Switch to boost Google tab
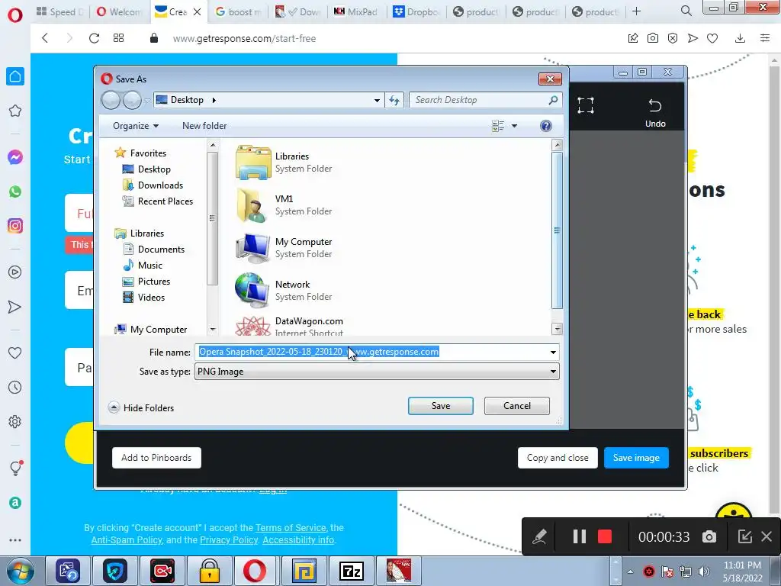Viewport: 781px width, 586px height. coord(238,11)
